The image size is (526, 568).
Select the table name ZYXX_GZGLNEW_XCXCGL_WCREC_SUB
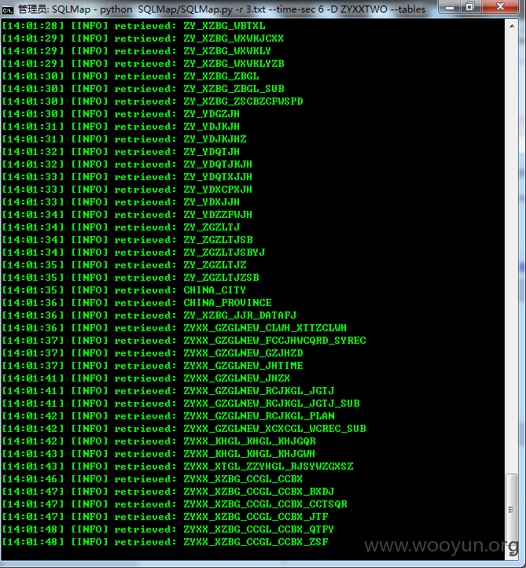[274, 429]
